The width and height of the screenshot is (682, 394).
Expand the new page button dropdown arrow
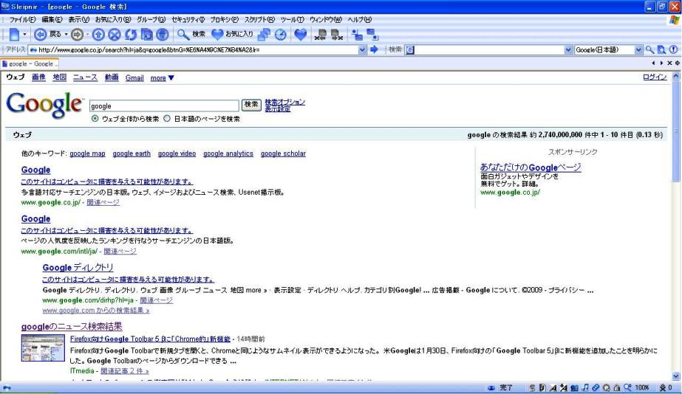[x=24, y=35]
